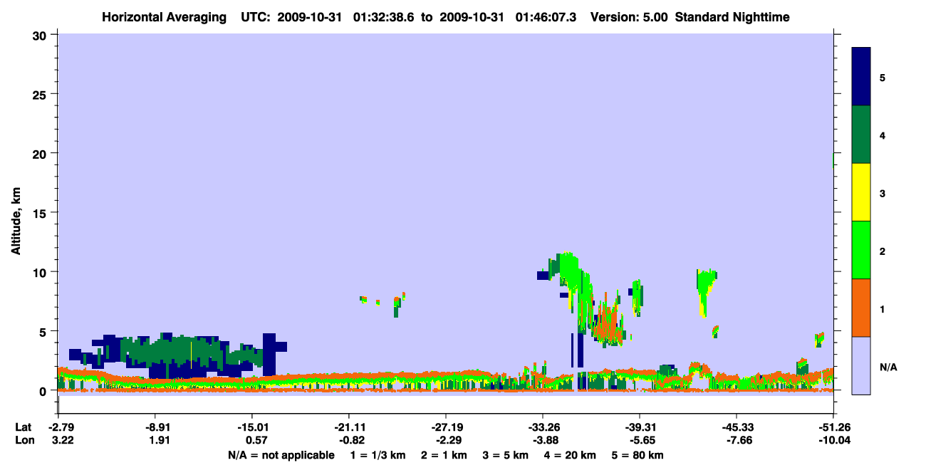Click the orange level 1 color swatch
Image resolution: width=926 pixels, height=475 pixels.
(861, 308)
